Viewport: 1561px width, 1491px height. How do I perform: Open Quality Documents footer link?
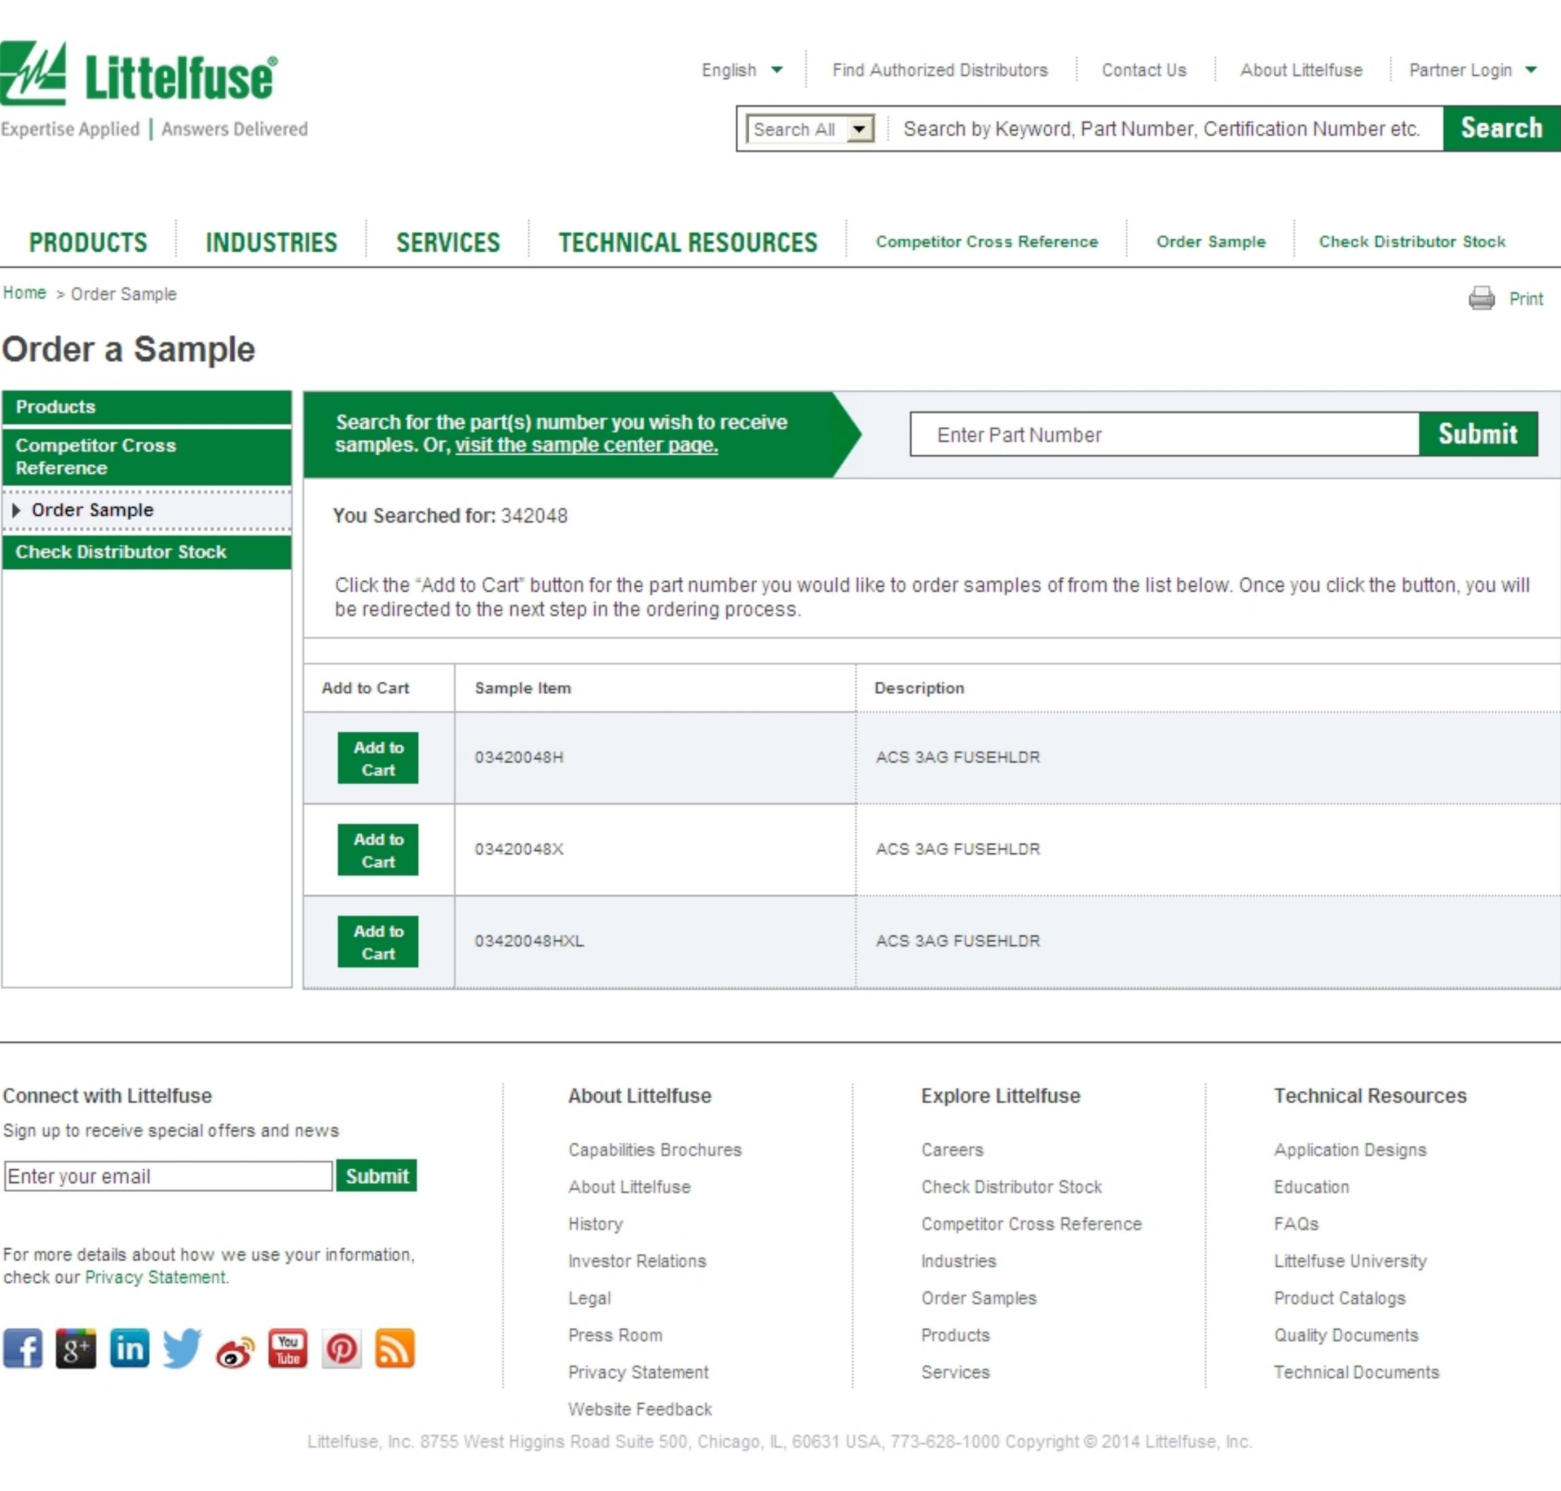point(1346,1335)
